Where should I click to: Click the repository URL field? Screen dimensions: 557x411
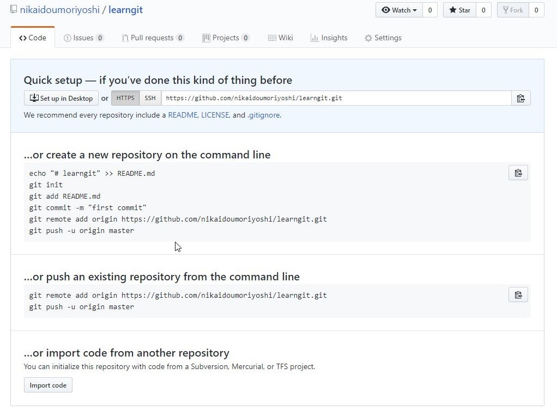(x=336, y=99)
